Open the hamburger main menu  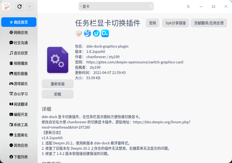click(x=188, y=7)
